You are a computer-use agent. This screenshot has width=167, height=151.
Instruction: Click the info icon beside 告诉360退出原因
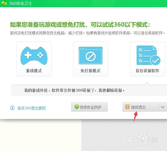(x=12, y=108)
